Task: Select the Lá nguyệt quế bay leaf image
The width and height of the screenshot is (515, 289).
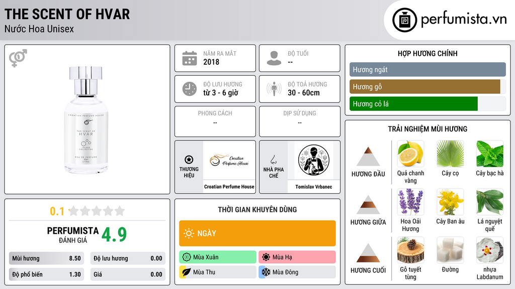Action: pyautogui.click(x=490, y=202)
